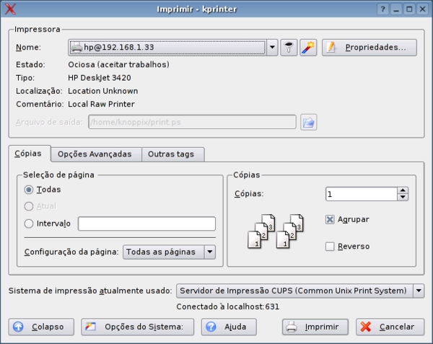Decrease copies with the down stepper arrow
Screen dimensions: 433x344
[403, 198]
